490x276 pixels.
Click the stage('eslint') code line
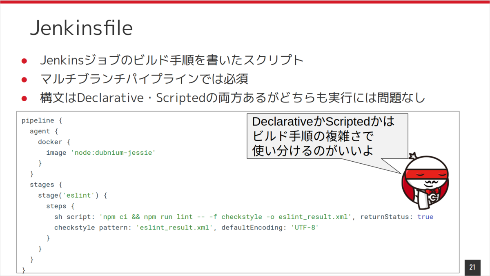pos(72,195)
